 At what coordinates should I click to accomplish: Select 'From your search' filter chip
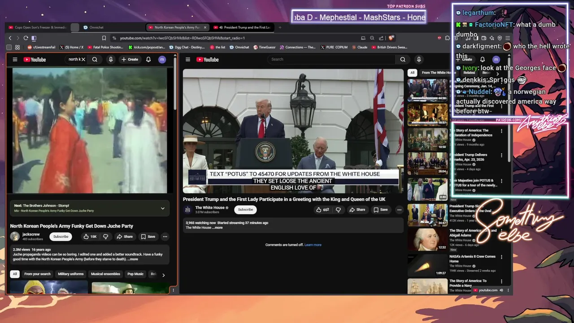tap(37, 274)
